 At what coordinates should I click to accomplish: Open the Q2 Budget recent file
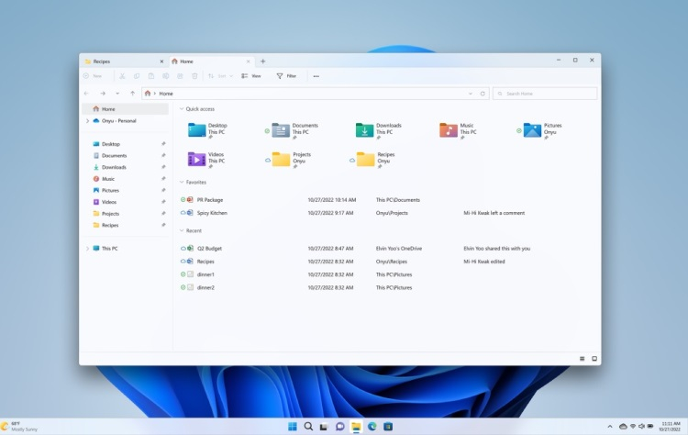(x=209, y=249)
